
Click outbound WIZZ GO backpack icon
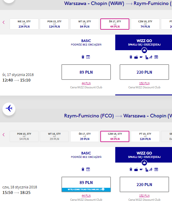tap(131, 57)
